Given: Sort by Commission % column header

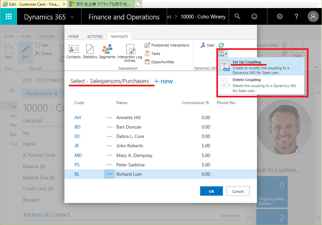Looking at the screenshot, I should pyautogui.click(x=195, y=103).
